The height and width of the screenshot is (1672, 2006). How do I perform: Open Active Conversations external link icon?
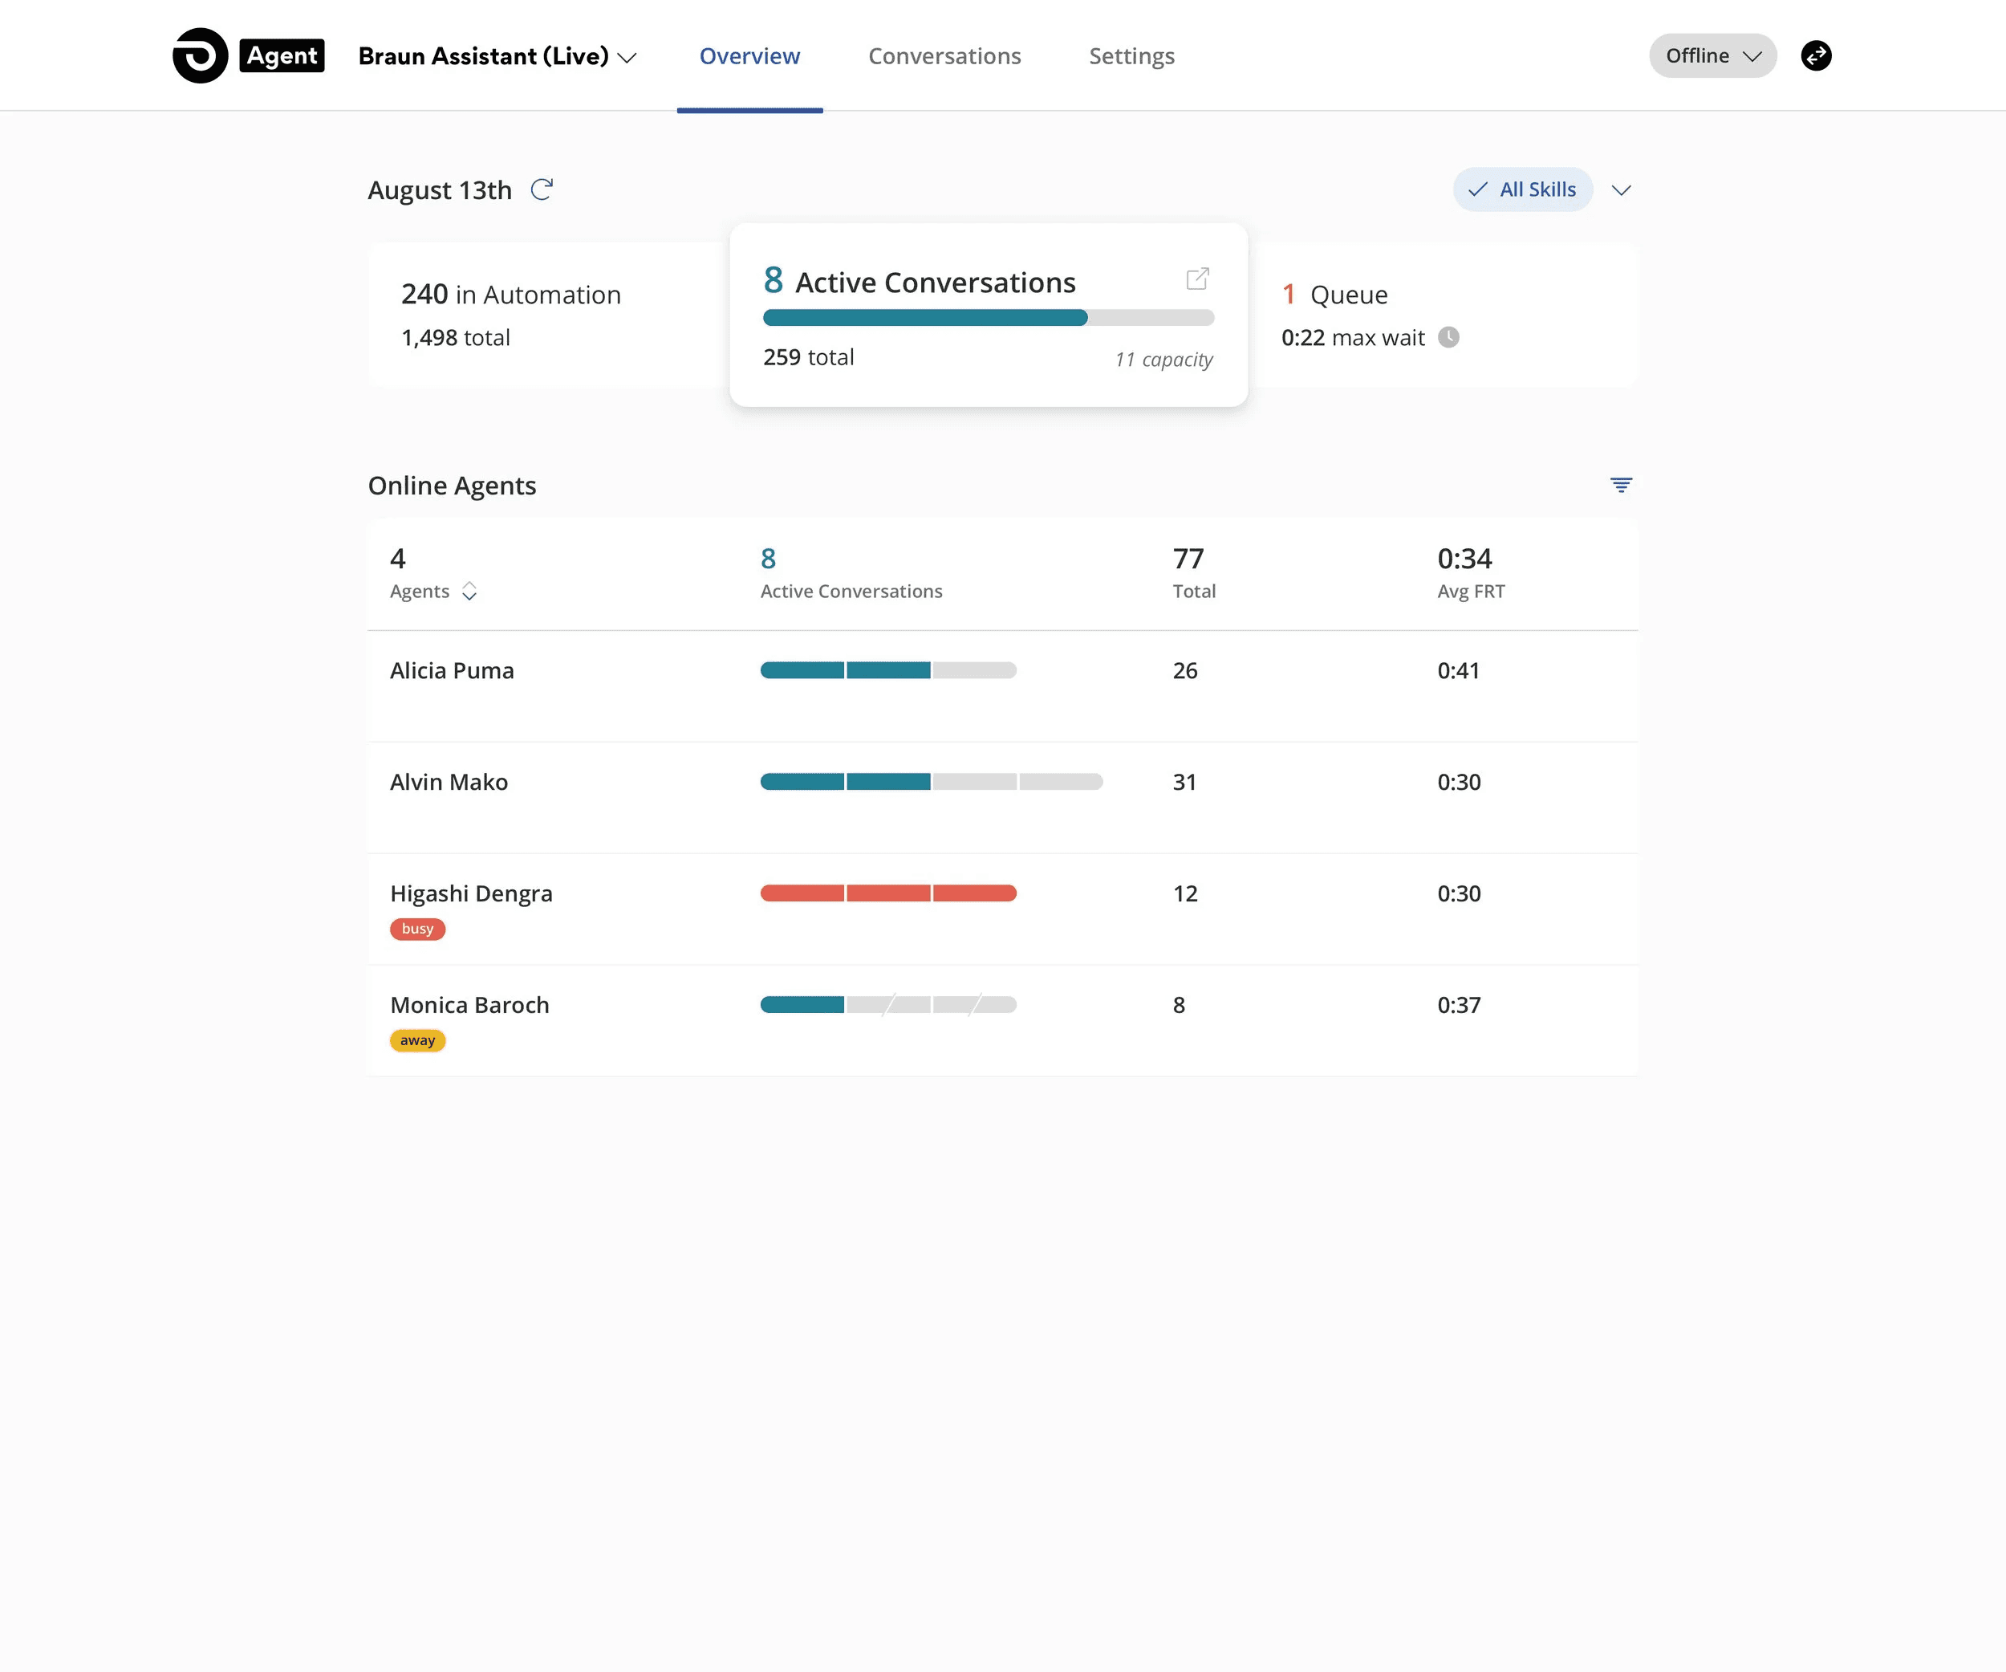pos(1197,279)
